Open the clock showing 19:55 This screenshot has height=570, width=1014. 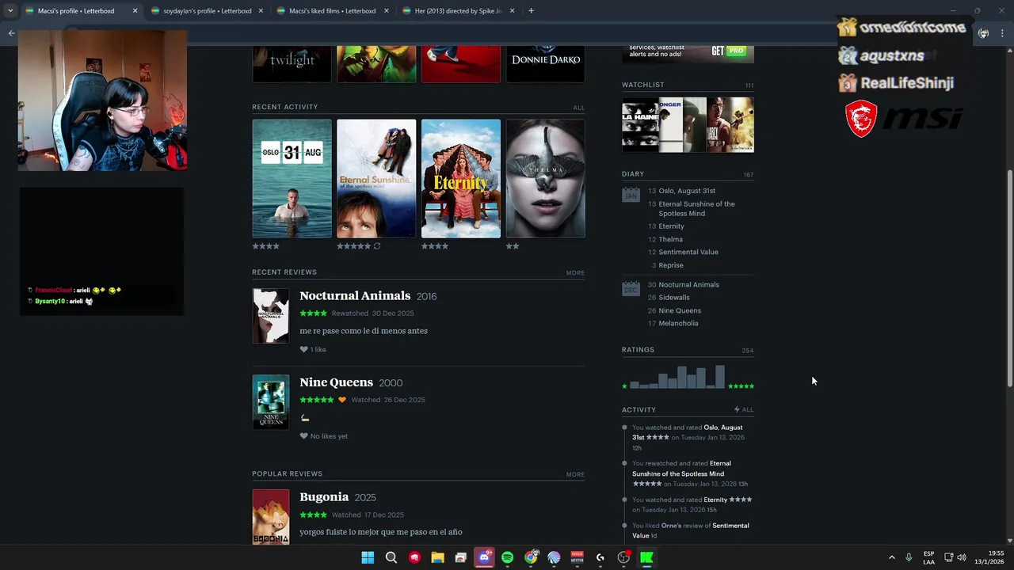[989, 557]
